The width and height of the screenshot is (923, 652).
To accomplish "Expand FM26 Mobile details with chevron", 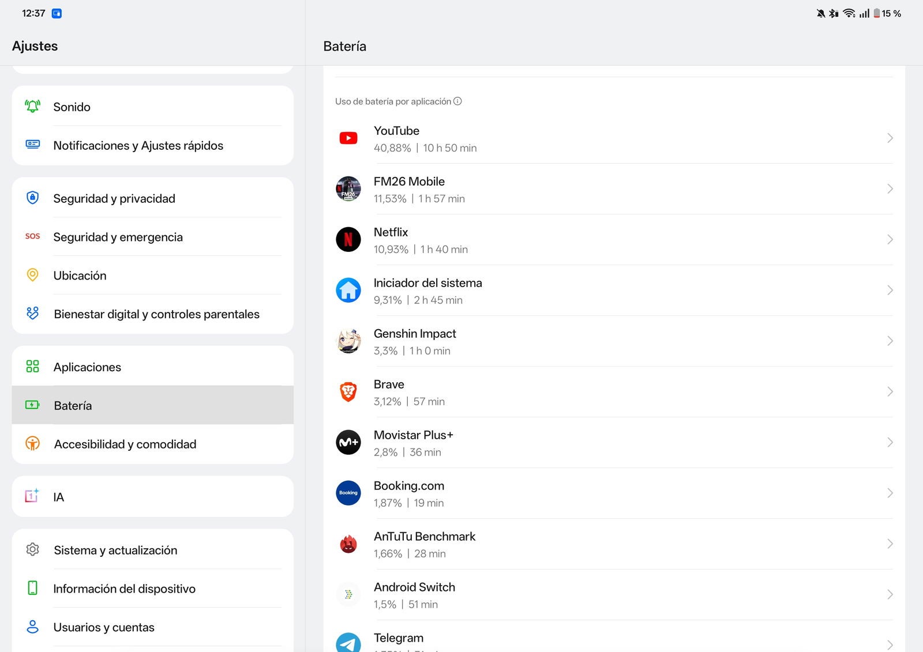I will point(890,189).
